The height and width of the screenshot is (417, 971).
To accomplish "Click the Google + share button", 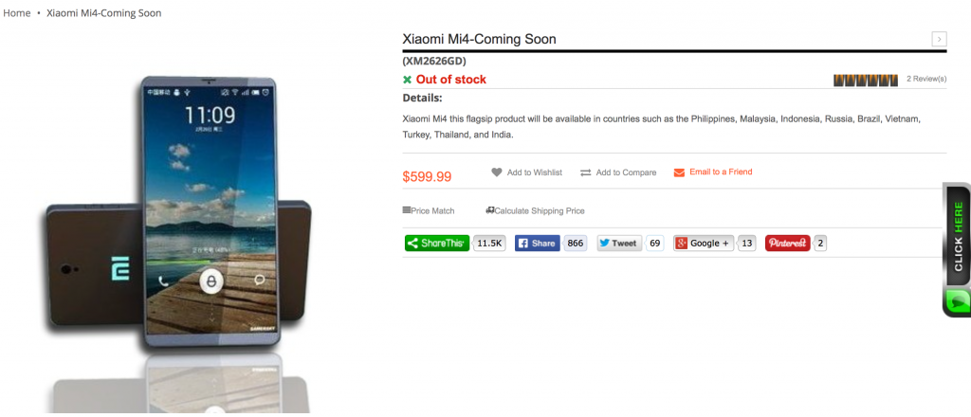I will point(705,244).
